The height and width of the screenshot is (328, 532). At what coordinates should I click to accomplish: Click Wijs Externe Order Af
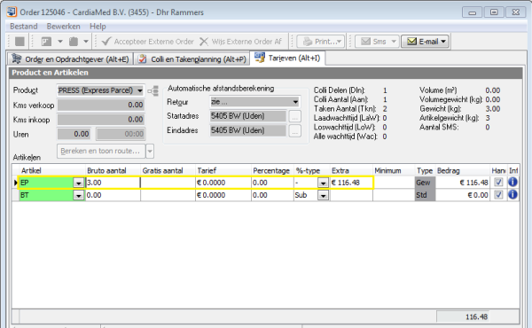(x=241, y=42)
